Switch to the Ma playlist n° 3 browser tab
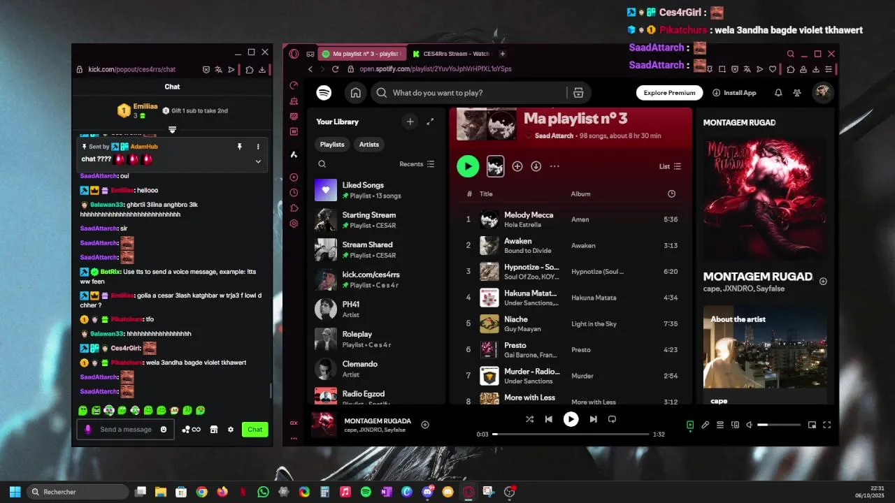Image resolution: width=895 pixels, height=503 pixels. pos(361,54)
